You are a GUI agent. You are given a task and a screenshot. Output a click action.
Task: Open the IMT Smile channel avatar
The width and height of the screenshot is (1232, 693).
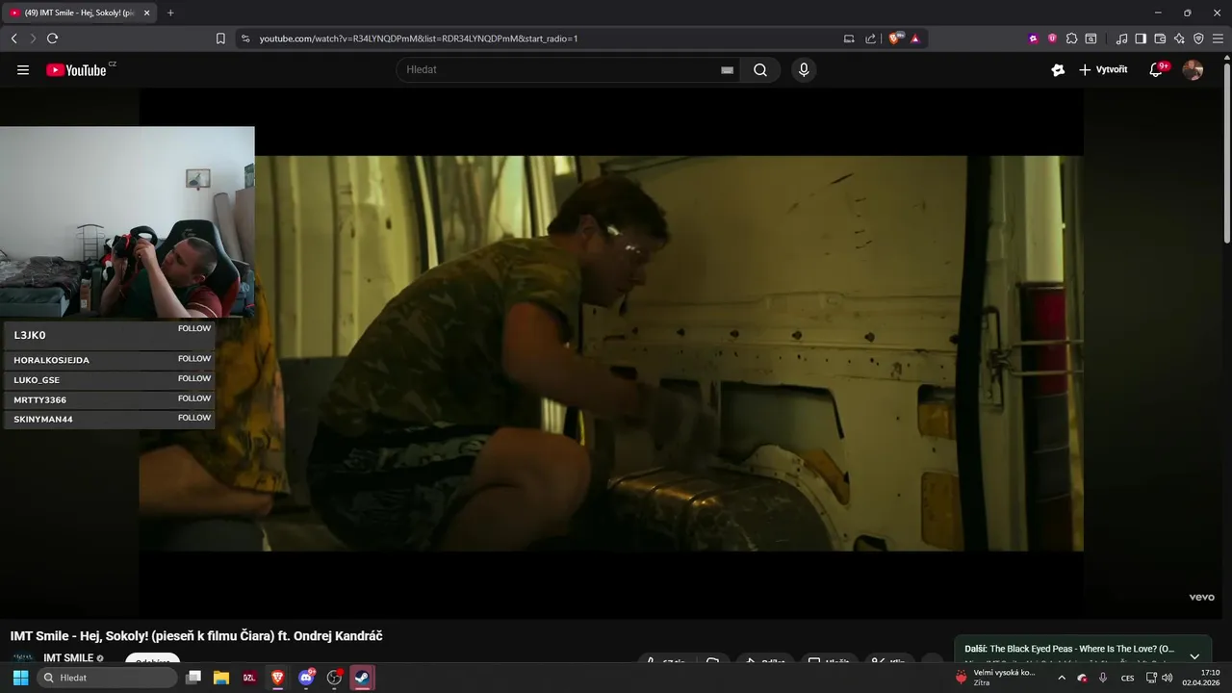(x=23, y=659)
